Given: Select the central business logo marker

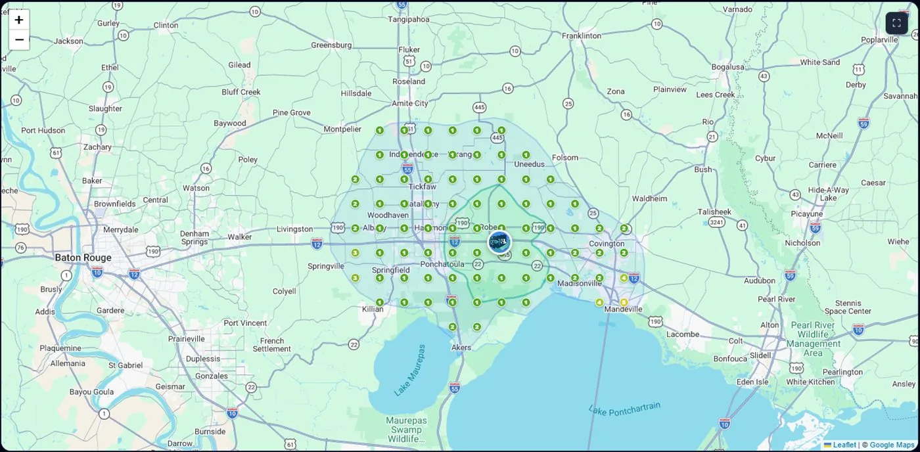Looking at the screenshot, I should pyautogui.click(x=499, y=242).
